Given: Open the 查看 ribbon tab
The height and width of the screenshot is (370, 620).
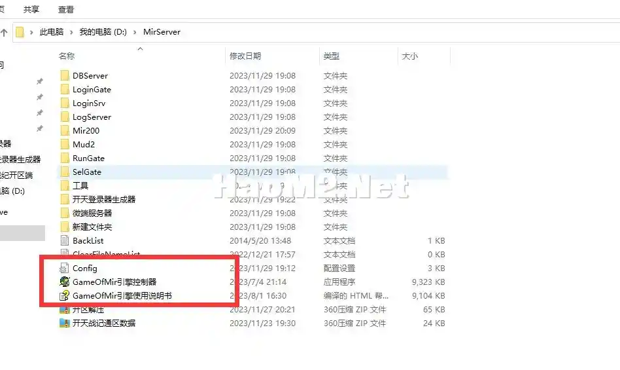Looking at the screenshot, I should click(x=66, y=10).
